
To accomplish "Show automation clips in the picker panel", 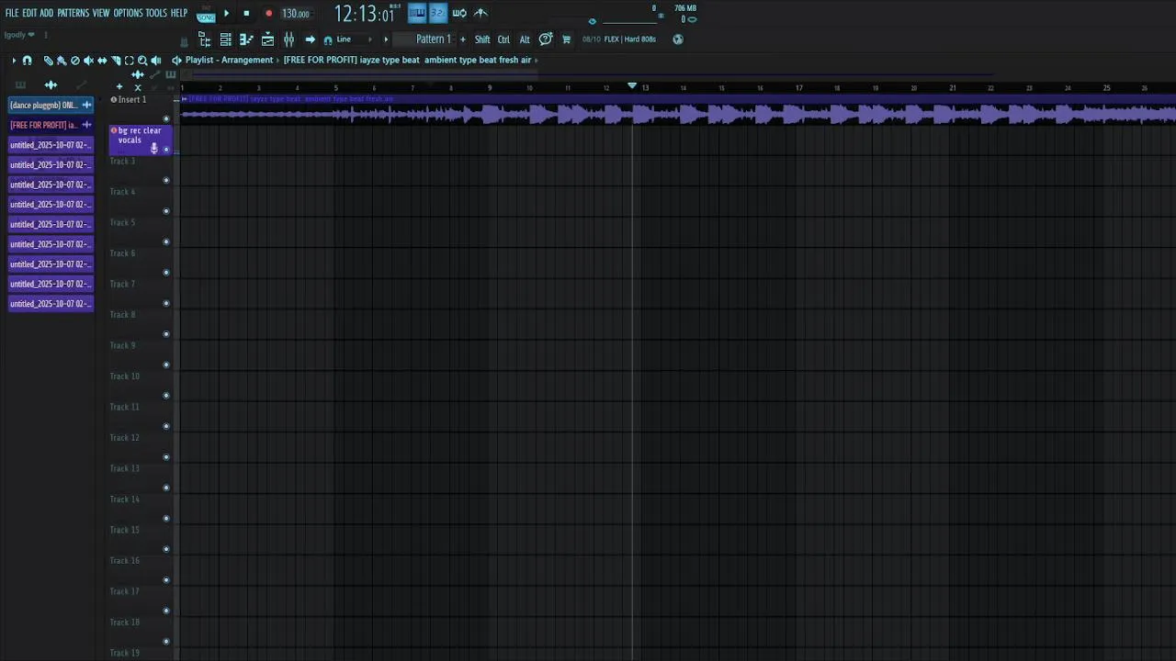I will (x=81, y=84).
